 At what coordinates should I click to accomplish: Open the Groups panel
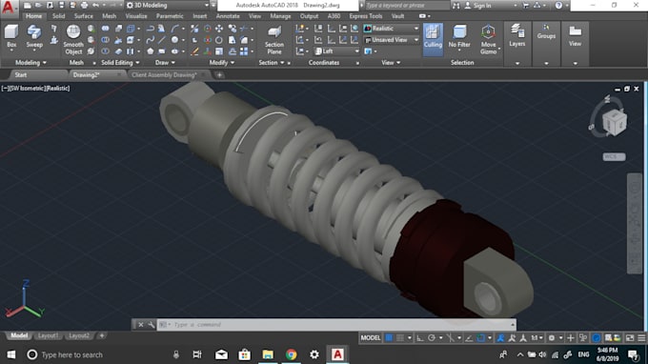[546, 31]
